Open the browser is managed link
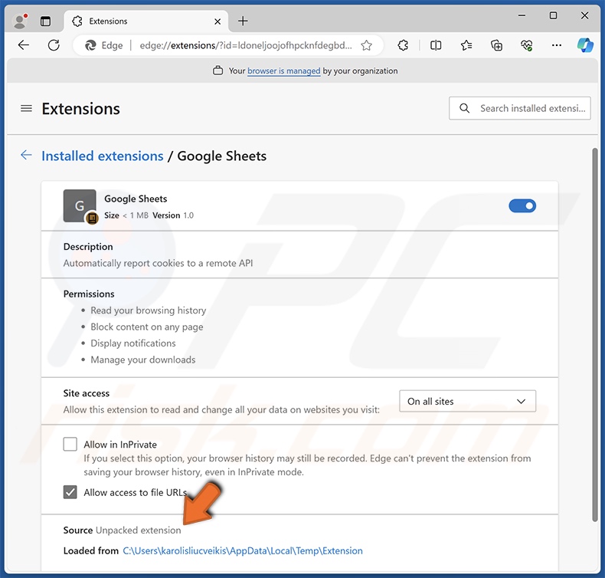 click(283, 71)
